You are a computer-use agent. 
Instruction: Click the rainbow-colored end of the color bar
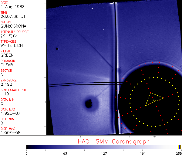click(180, 147)
